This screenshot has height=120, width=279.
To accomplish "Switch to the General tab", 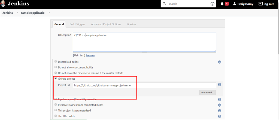I will coord(59,24).
